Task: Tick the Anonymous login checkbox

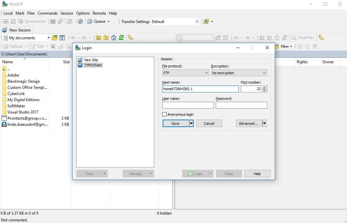Action: pyautogui.click(x=164, y=114)
